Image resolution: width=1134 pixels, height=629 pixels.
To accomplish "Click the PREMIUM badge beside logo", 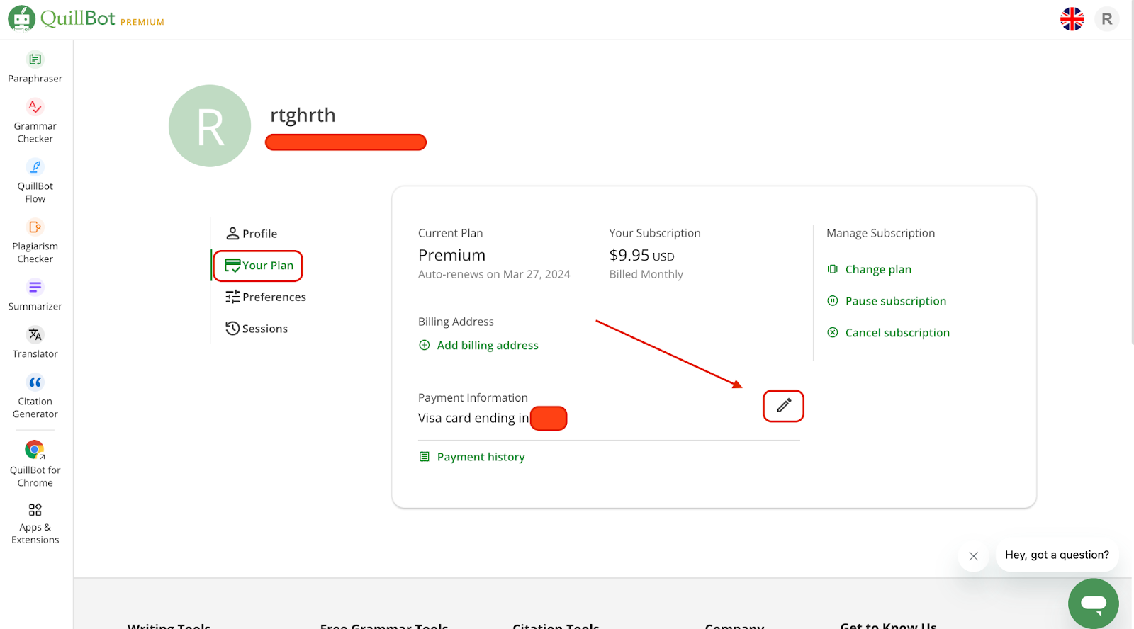I will pyautogui.click(x=142, y=23).
